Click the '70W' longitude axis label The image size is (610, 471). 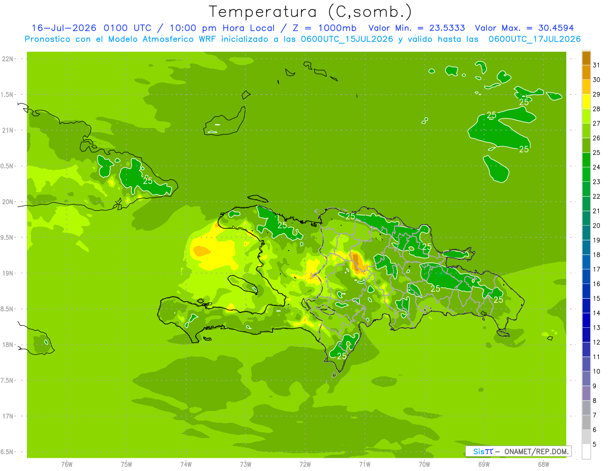(424, 464)
